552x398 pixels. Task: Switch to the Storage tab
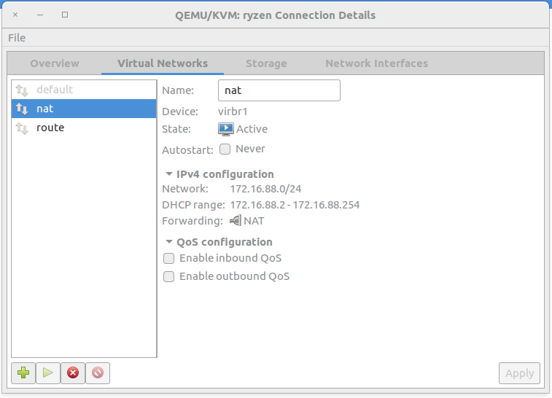click(x=266, y=63)
